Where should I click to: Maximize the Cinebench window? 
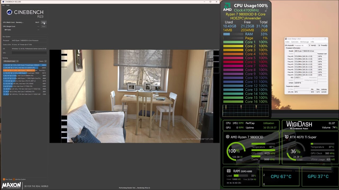211,2
